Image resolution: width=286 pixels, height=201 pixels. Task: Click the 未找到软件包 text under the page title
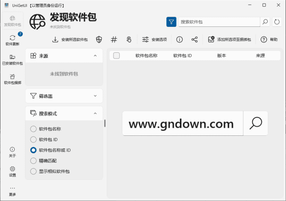pyautogui.click(x=60, y=27)
